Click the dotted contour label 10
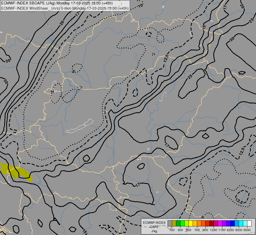Viewport: 256px width, 235px height. click(x=140, y=5)
